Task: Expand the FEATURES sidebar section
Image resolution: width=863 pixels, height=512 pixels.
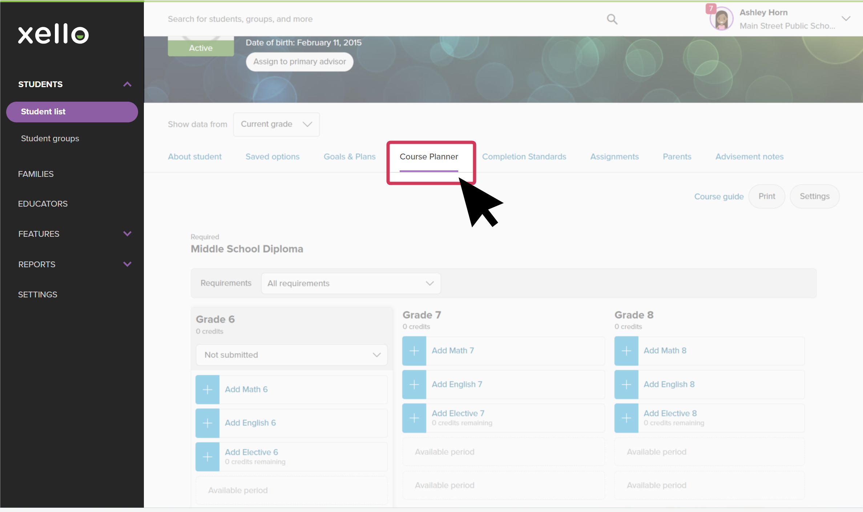Action: [x=127, y=234]
